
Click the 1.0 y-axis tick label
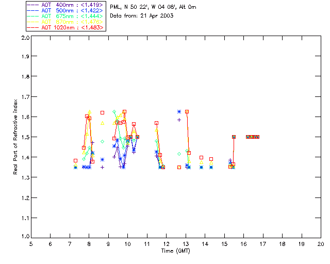point(25,237)
